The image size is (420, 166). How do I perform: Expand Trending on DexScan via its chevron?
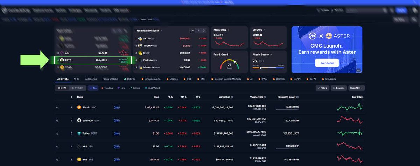(x=161, y=31)
